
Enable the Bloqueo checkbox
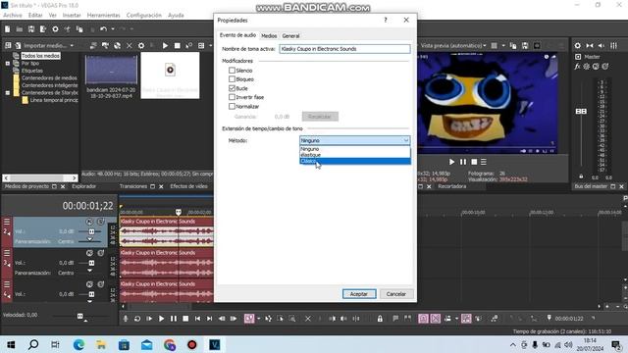(232, 79)
